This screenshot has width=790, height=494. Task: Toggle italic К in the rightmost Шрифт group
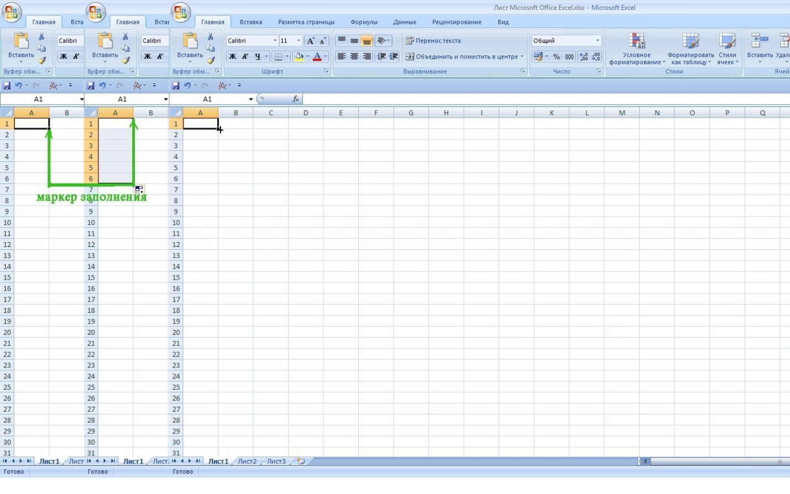[x=244, y=56]
